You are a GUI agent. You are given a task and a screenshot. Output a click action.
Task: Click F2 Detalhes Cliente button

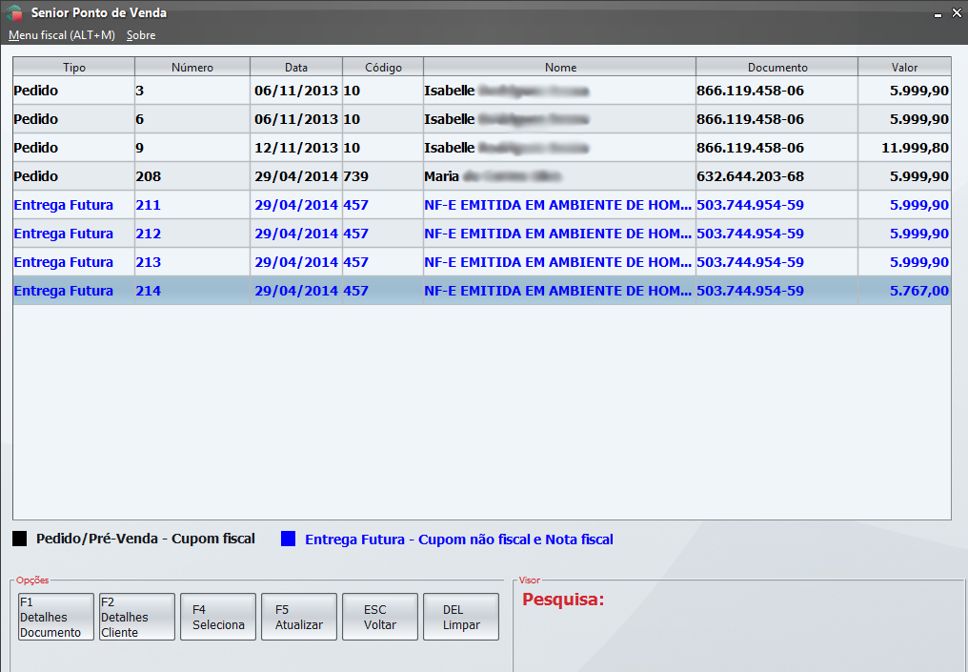[137, 617]
